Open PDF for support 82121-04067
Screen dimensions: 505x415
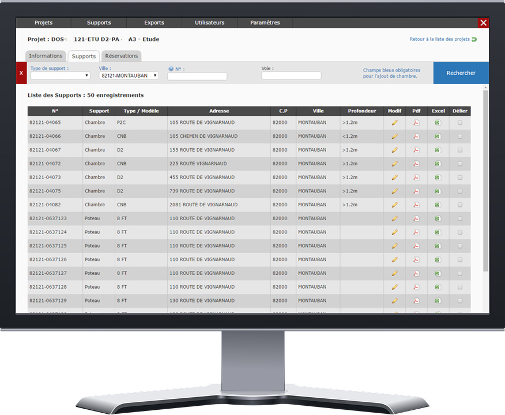click(416, 150)
